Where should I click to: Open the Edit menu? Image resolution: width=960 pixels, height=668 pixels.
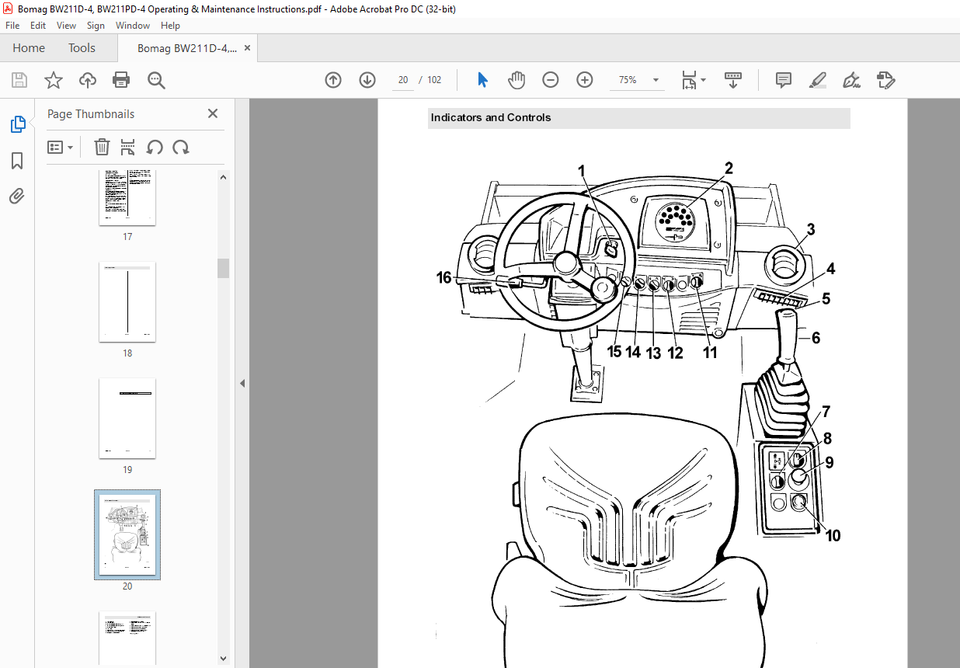(38, 26)
